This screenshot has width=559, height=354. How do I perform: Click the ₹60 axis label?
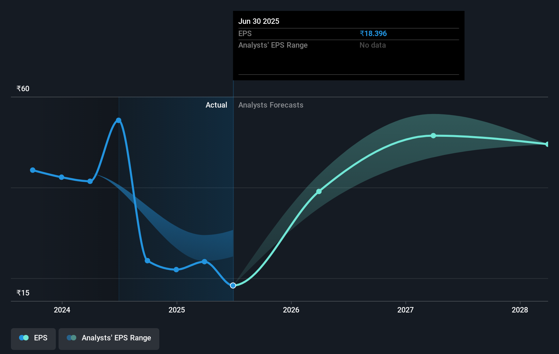22,88
